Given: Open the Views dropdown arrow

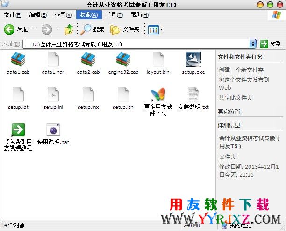Looking at the screenshot, I should (161, 29).
